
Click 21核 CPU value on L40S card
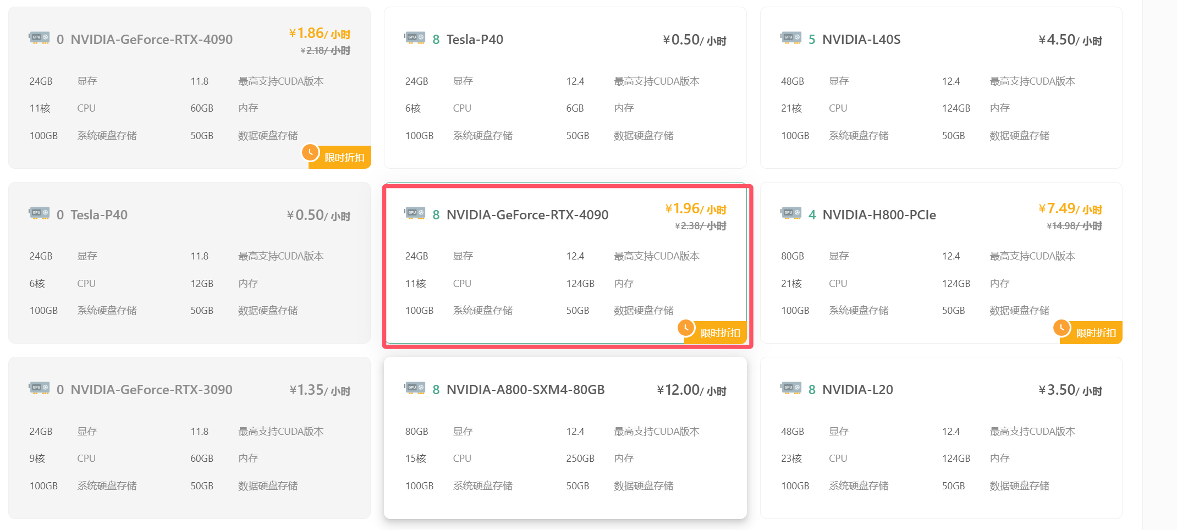pos(791,108)
